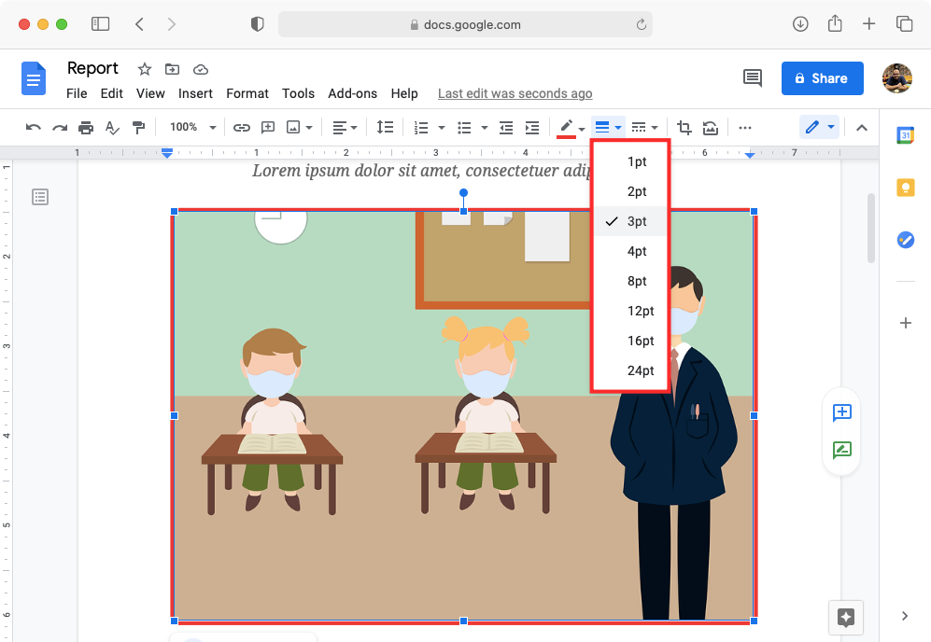Collapse the toolbar with the chevron

[x=861, y=127]
